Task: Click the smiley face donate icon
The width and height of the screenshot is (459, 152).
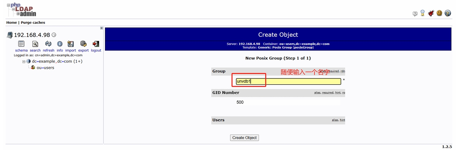Action: 439,13
